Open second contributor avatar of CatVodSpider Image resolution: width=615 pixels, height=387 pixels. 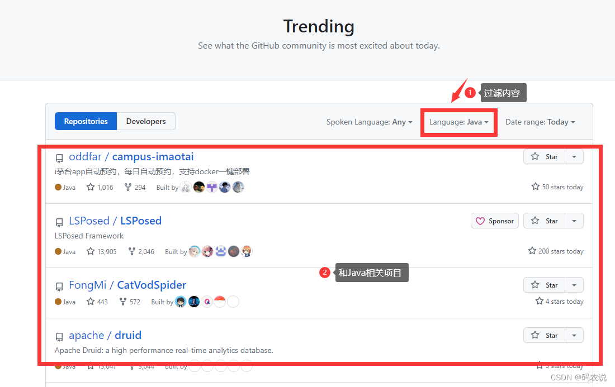[x=194, y=302]
